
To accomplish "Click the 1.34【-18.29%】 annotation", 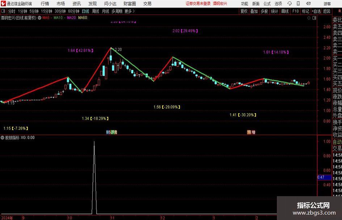I will [95, 118].
